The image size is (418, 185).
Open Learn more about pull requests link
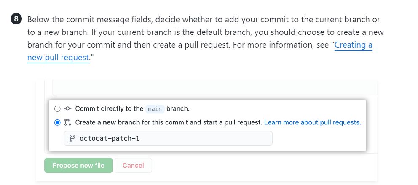pos(313,122)
